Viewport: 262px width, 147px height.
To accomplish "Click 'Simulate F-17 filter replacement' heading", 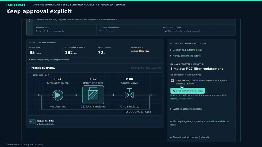I will pyautogui.click(x=196, y=69).
